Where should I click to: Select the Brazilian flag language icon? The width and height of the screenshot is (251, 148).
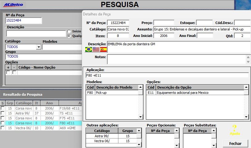pyautogui.click(x=88, y=50)
